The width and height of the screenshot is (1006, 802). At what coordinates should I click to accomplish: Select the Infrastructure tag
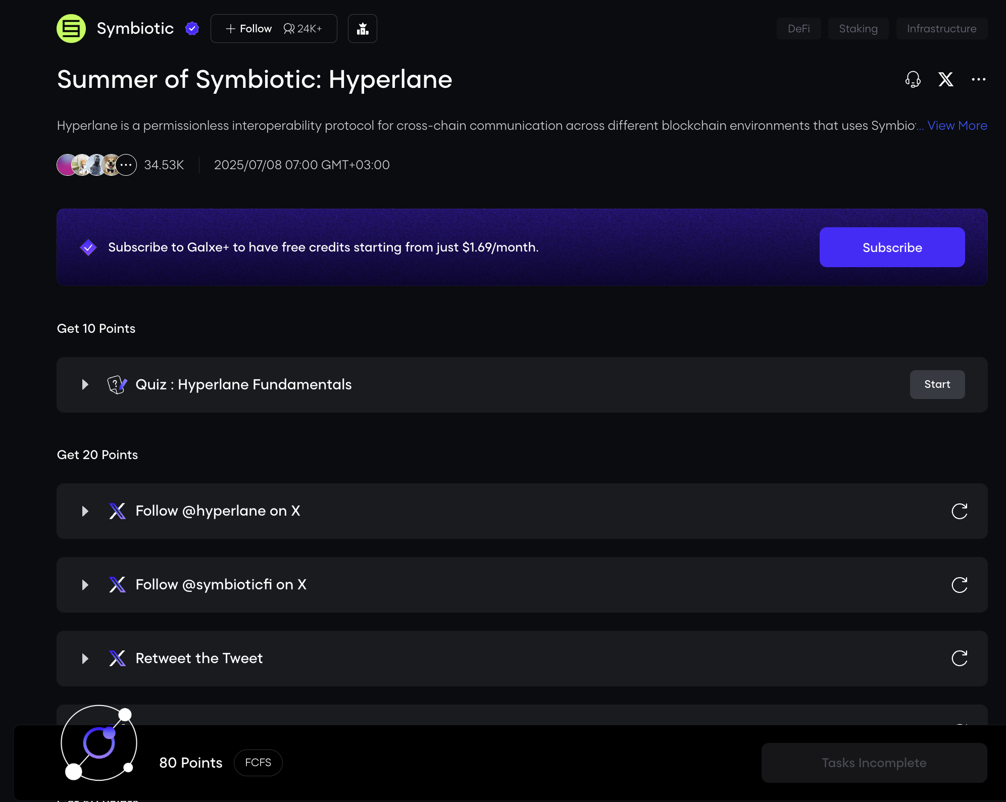tap(941, 29)
